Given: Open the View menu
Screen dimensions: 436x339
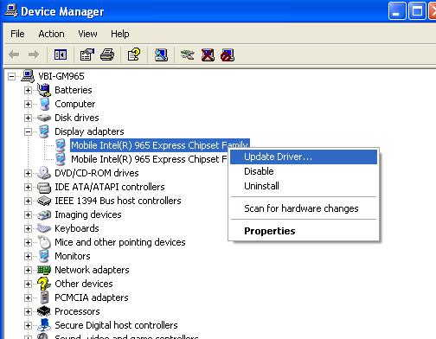Looking at the screenshot, I should [x=87, y=34].
